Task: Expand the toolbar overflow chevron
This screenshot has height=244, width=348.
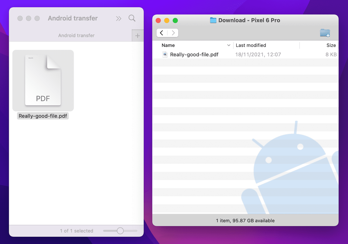Action: coord(118,18)
